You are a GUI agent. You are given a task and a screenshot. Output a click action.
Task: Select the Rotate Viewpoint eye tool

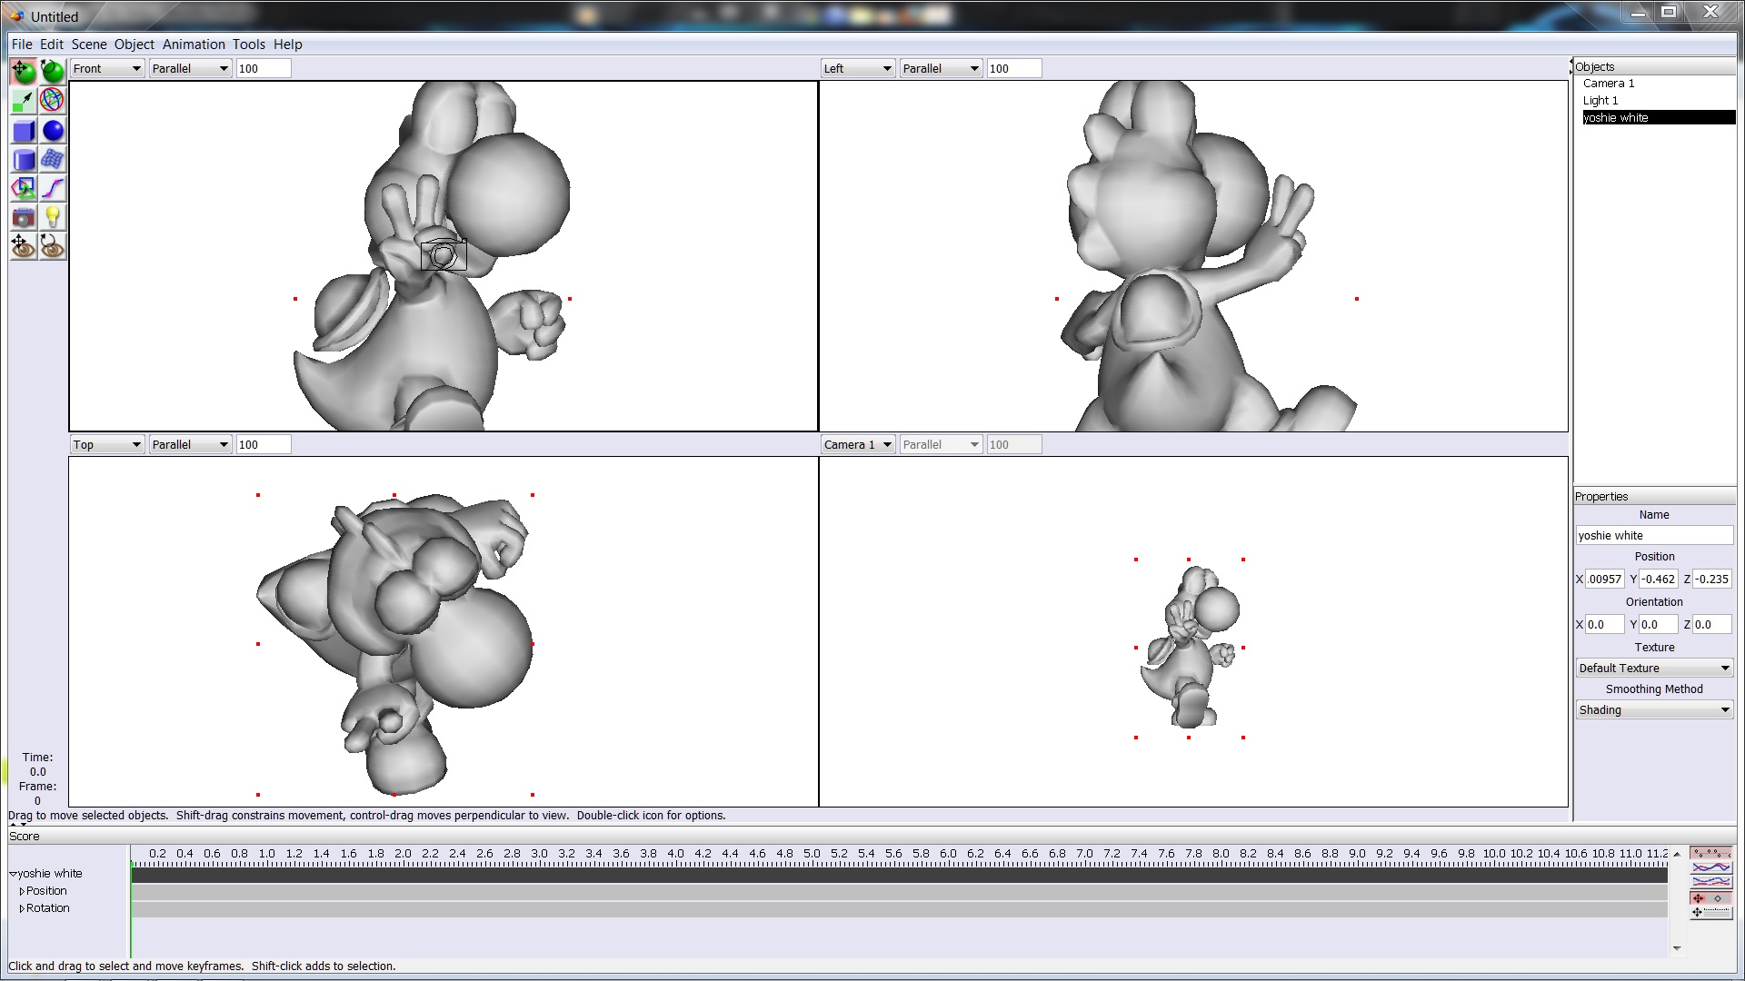tap(53, 247)
